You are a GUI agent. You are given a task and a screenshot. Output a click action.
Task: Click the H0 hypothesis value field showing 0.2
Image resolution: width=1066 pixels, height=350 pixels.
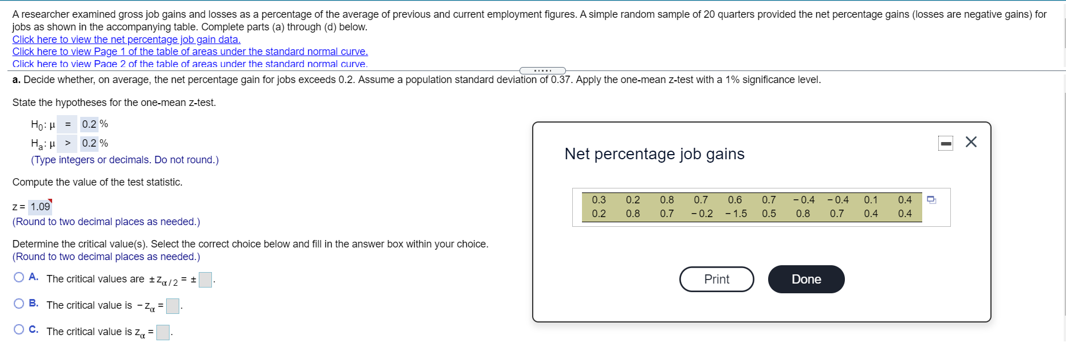[89, 124]
